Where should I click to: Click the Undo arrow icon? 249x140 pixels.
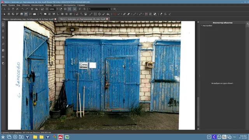click(23, 9)
